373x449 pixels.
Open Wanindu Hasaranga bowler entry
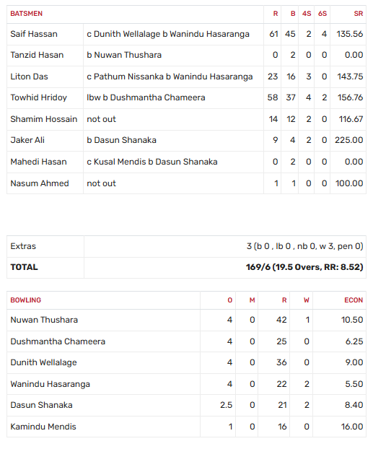(50, 384)
